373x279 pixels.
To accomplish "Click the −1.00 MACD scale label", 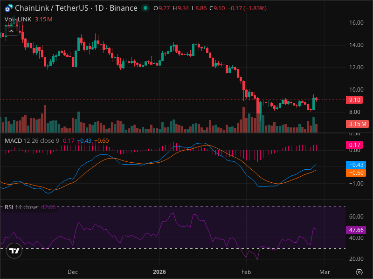I will coord(356,183).
